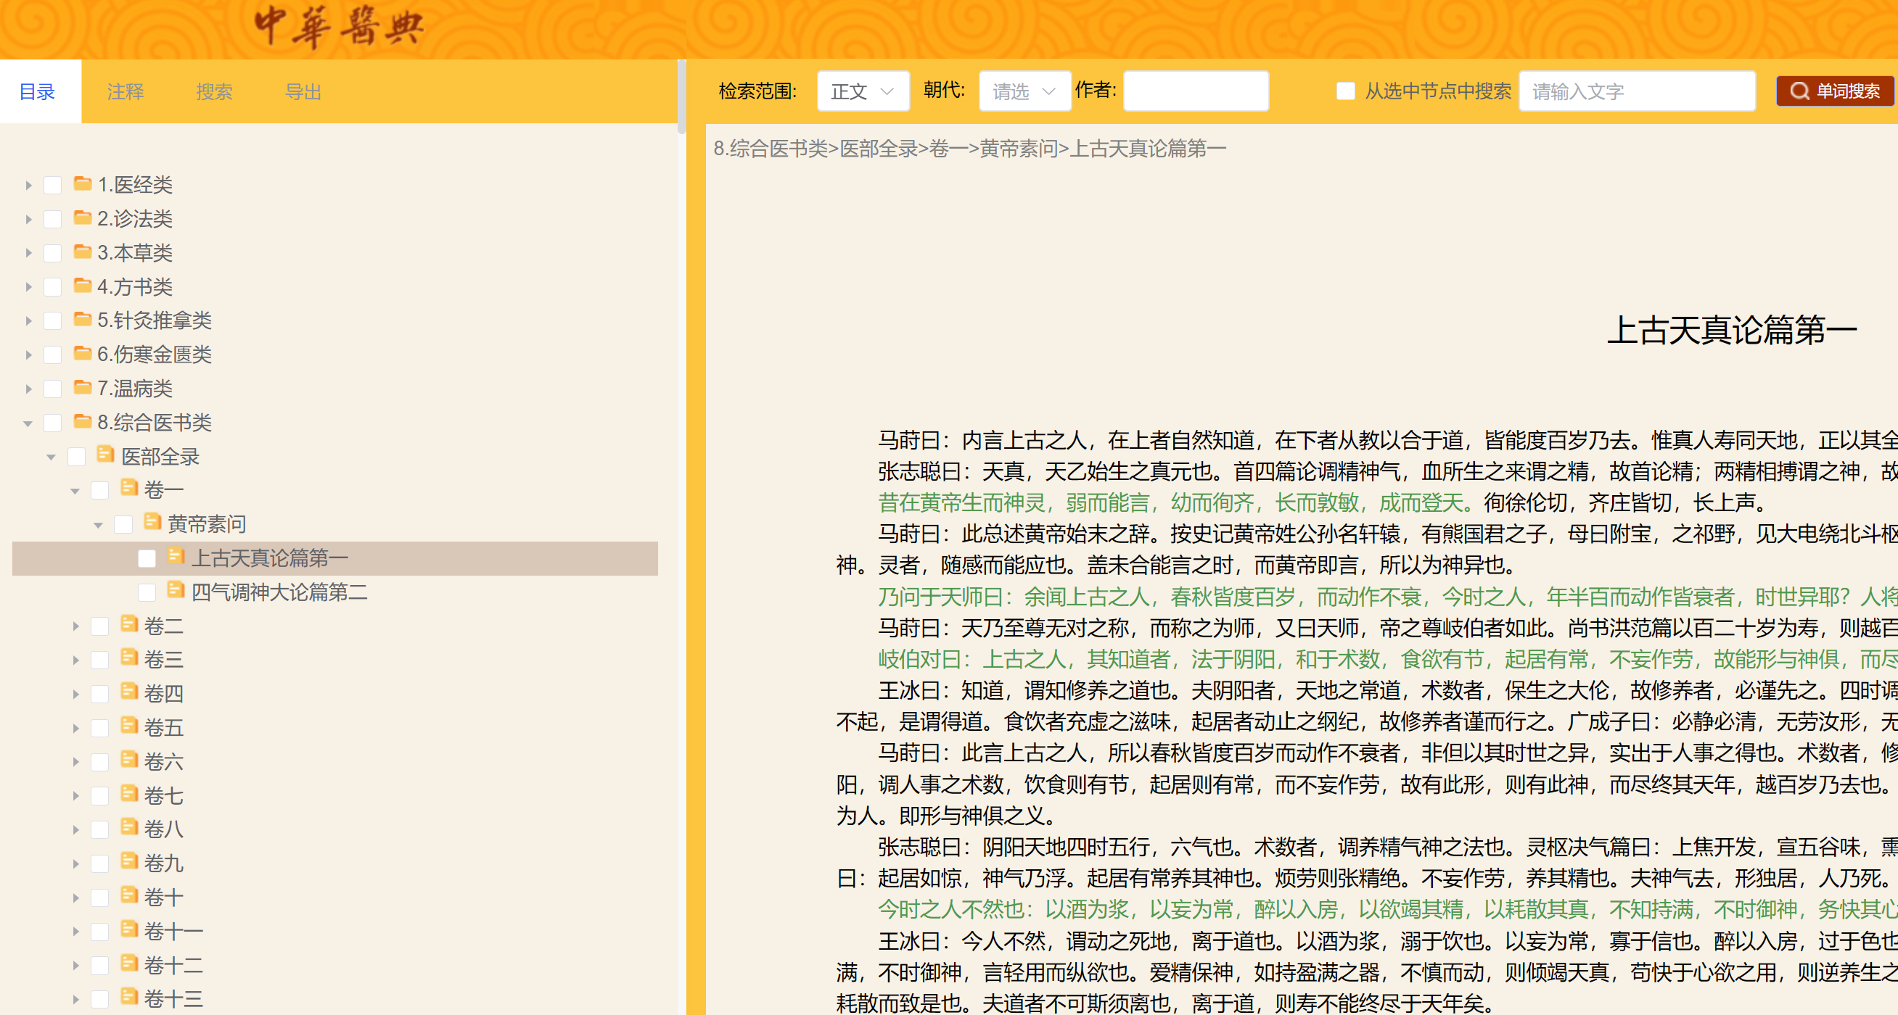
Task: Enable the 从选中节点中搜索 checkbox
Action: tap(1345, 91)
